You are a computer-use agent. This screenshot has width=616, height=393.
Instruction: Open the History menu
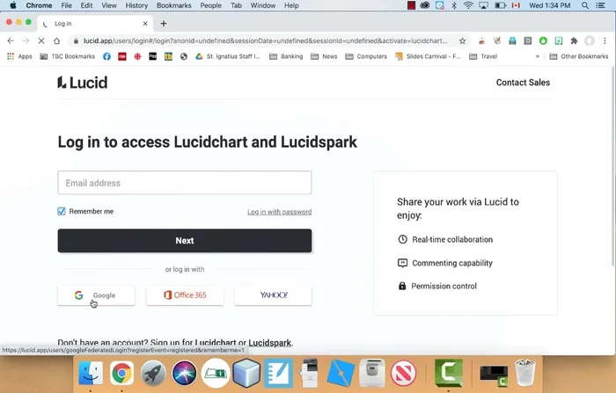point(136,5)
